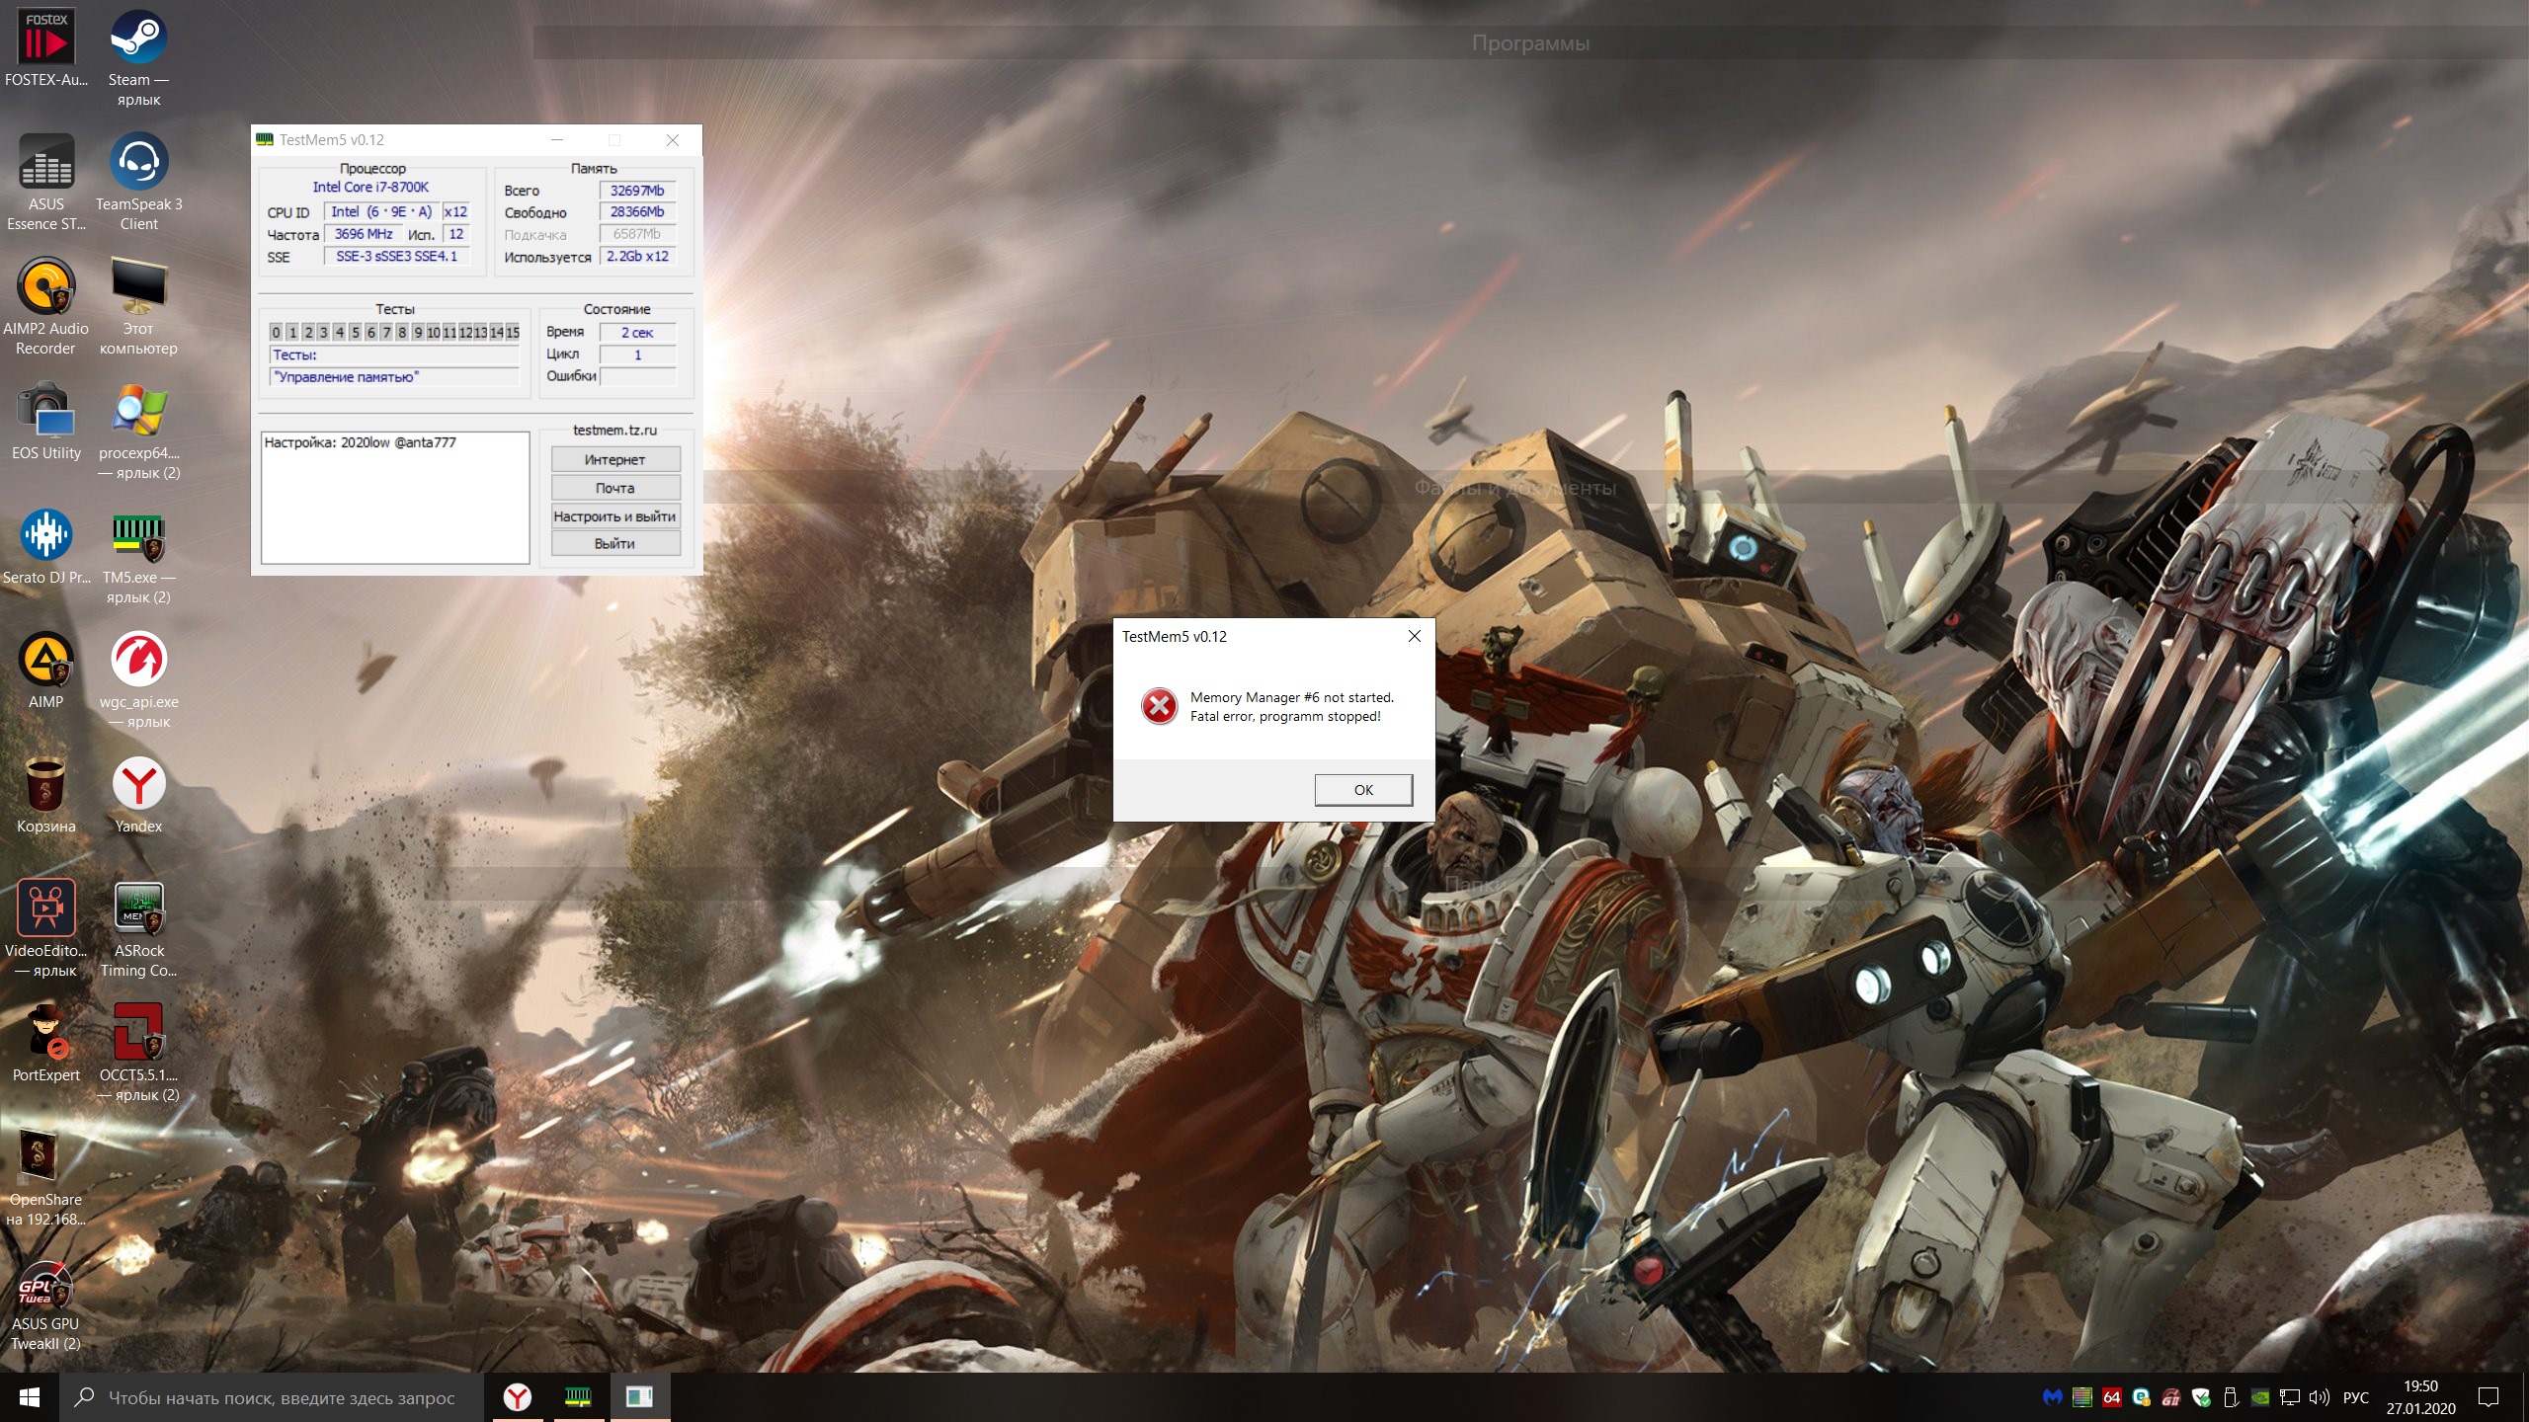The image size is (2529, 1422).
Task: Click OK in the TestMem5 error dialog
Action: point(1362,790)
